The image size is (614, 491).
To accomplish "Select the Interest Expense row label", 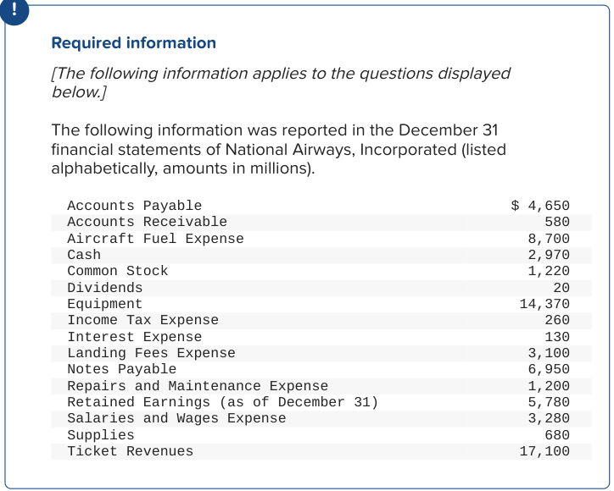I will click(135, 337).
